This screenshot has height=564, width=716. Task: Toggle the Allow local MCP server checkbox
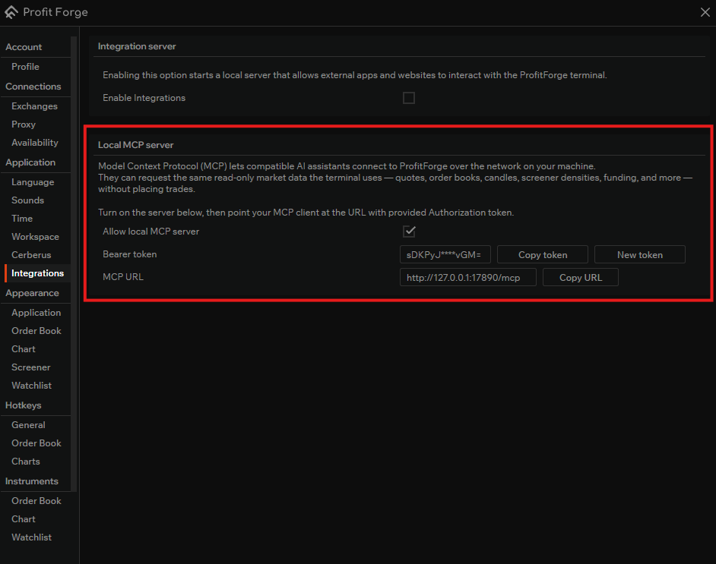[409, 232]
